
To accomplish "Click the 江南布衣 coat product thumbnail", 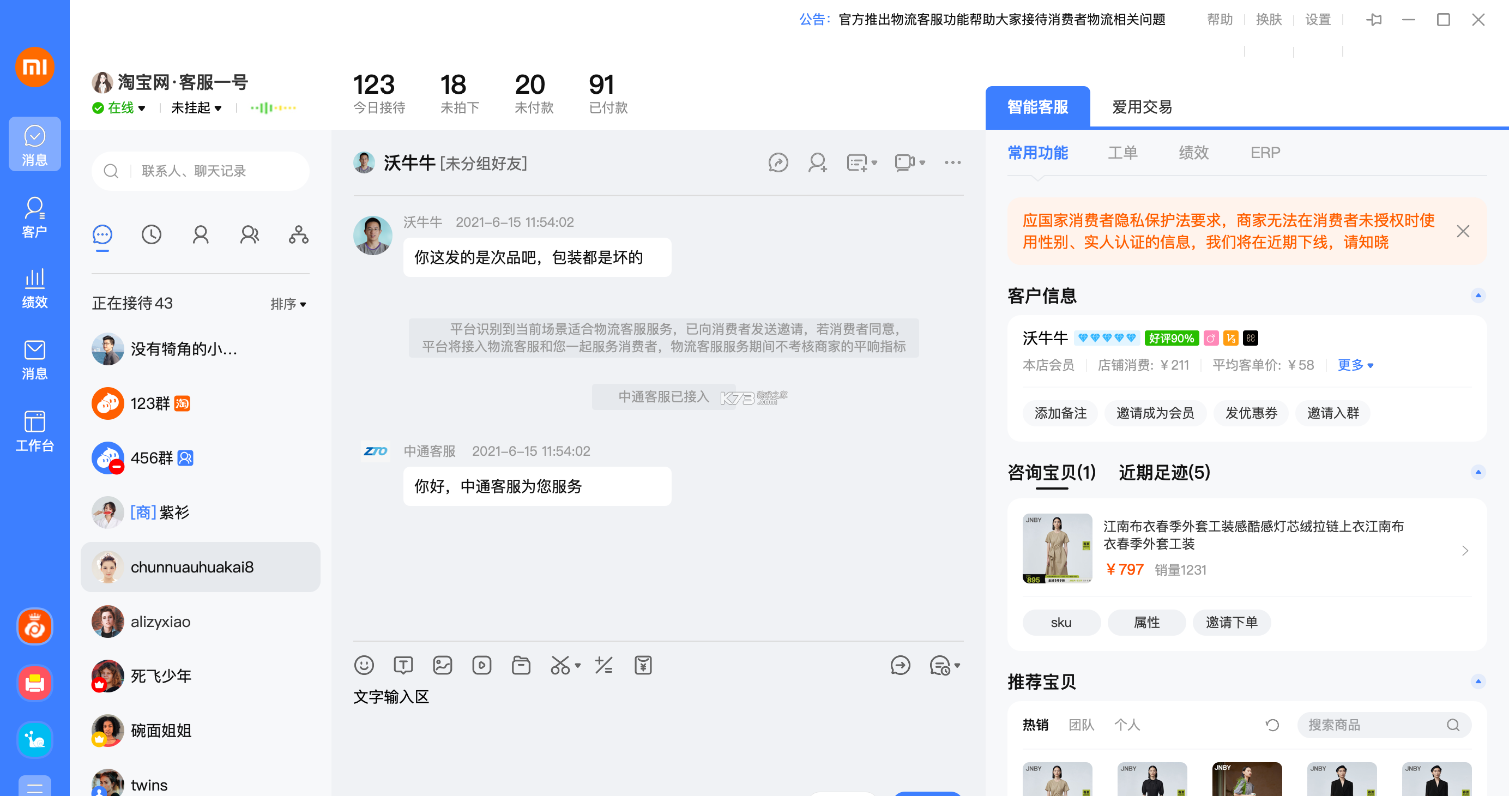I will [x=1057, y=548].
